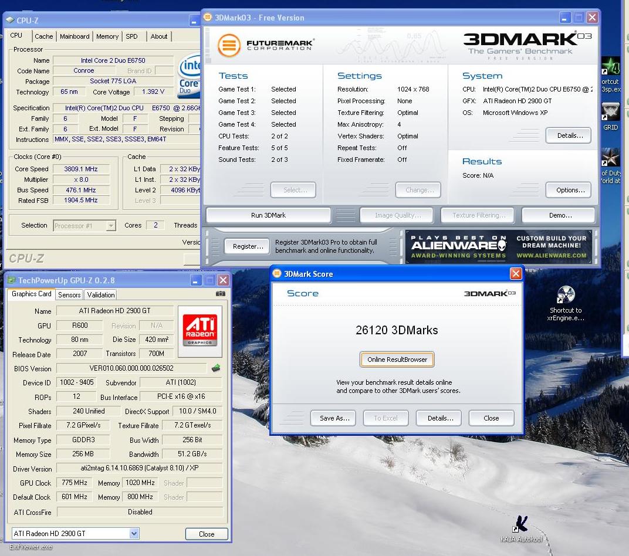Switch to the Cache tab in CPU-Z

coord(44,36)
